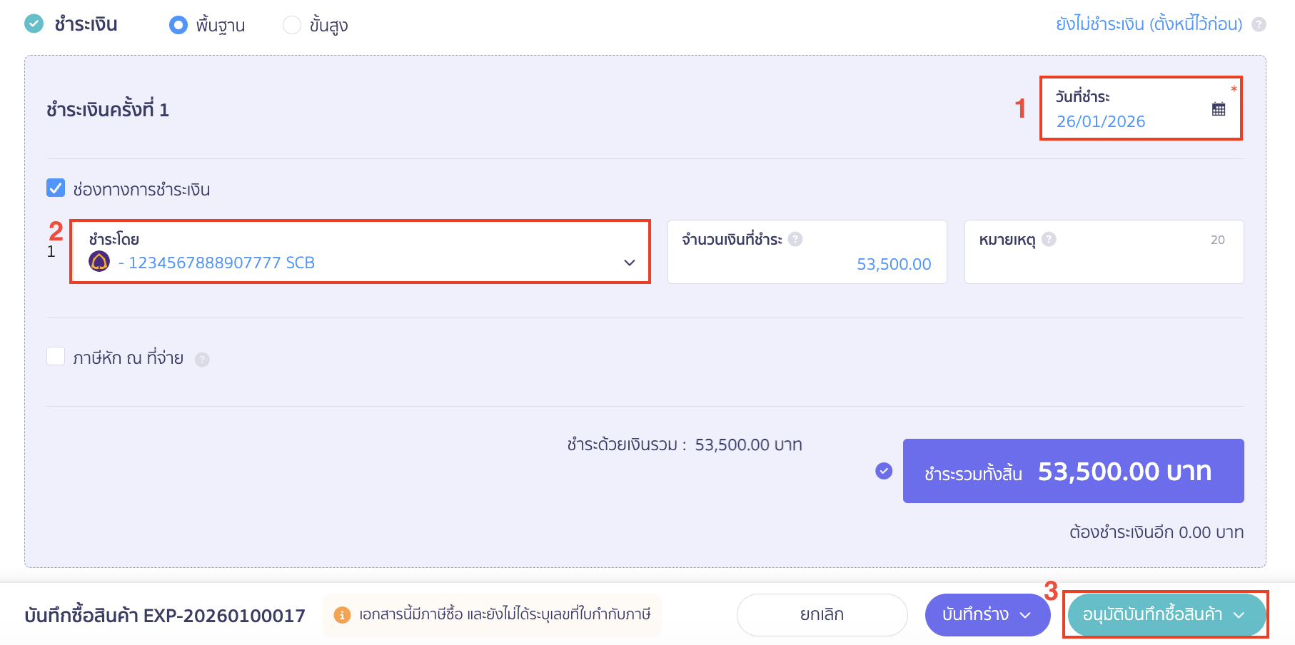Click the checkmark circle beside ชำระรวมทั้งสิ้น box
Image resolution: width=1295 pixels, height=645 pixels.
point(885,471)
